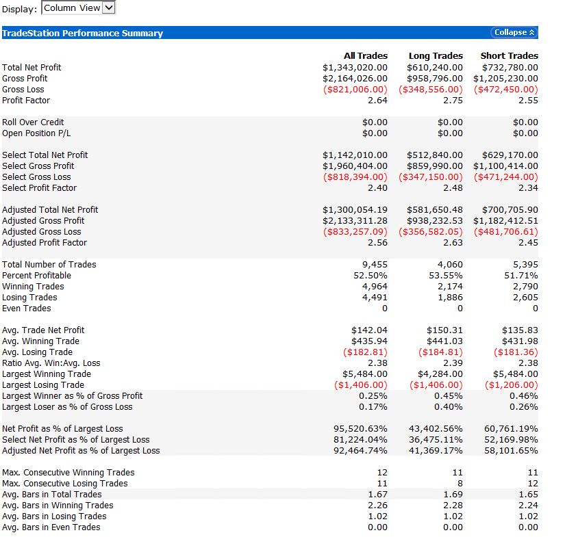Click the Adjusted Total Net Profit label
Viewport: 578px width, 537px height.
tap(50, 210)
